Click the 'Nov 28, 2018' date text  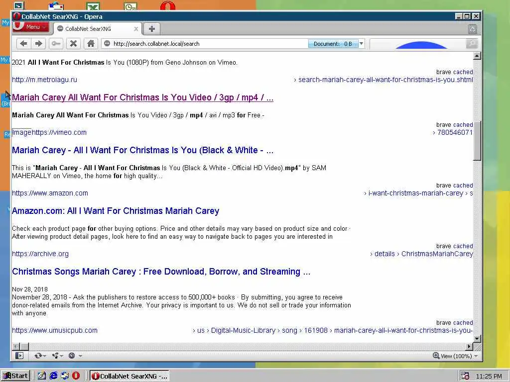29,289
